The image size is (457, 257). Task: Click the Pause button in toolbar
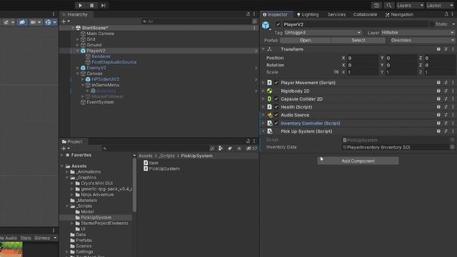point(92,5)
